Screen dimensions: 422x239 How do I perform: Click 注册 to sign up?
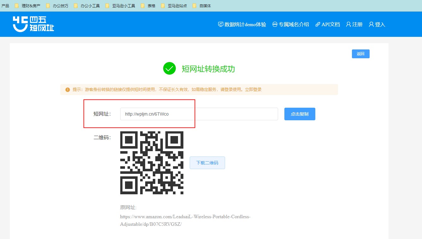[x=354, y=24]
